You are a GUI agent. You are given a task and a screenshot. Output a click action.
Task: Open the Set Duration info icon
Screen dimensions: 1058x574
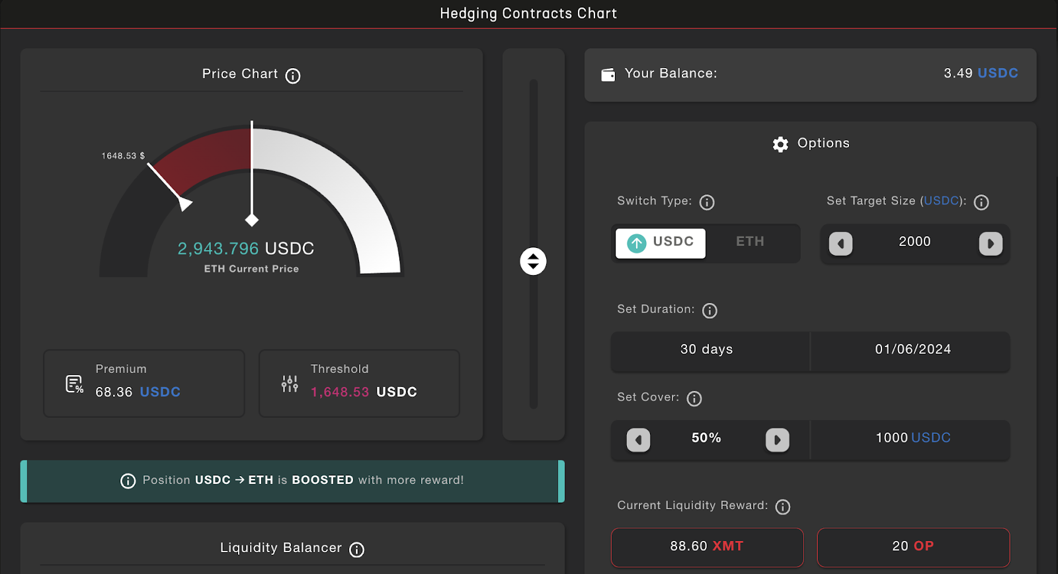(710, 311)
